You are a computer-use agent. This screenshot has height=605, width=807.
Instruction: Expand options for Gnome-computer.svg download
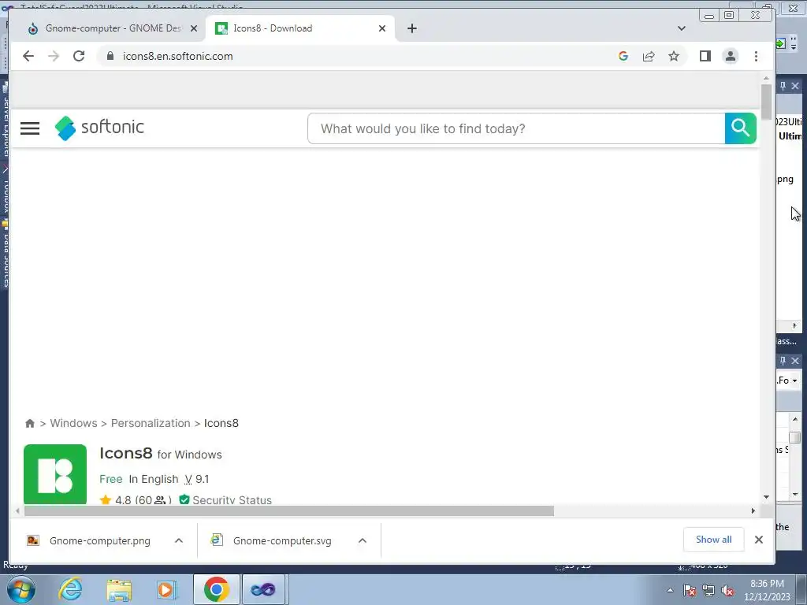click(x=363, y=540)
